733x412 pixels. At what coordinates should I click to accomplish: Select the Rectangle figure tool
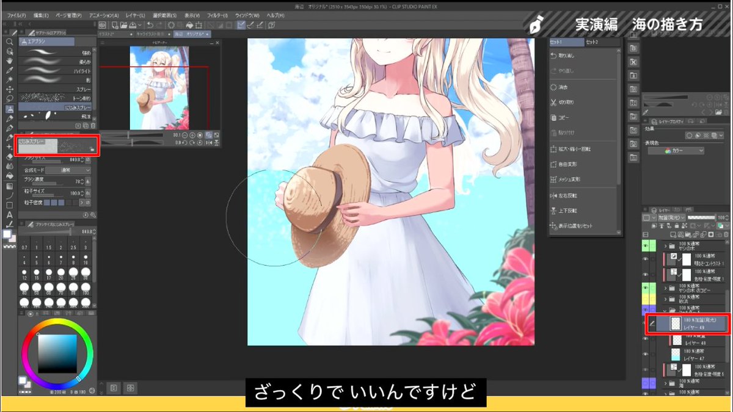[x=10, y=206]
